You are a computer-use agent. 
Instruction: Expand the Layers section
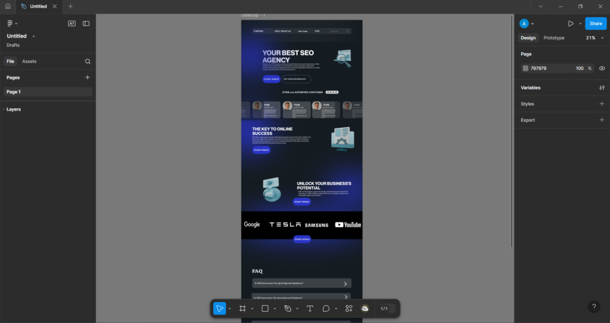(14, 109)
